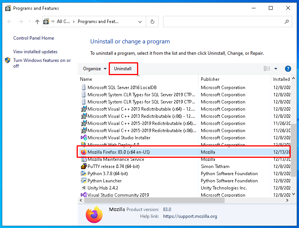Select Visual Studio Community 2019 icon

pos(83,195)
